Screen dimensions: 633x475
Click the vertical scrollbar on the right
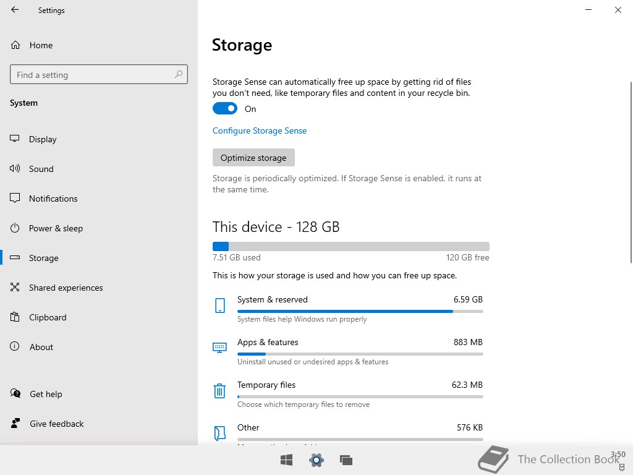[631, 173]
